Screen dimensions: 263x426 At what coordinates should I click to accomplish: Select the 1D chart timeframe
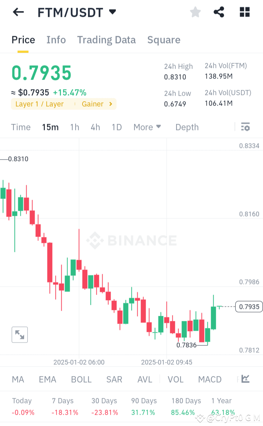coord(117,127)
